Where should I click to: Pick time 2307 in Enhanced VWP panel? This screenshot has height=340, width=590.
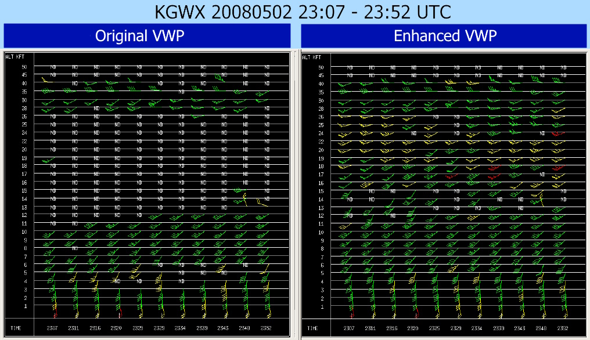tap(349, 328)
